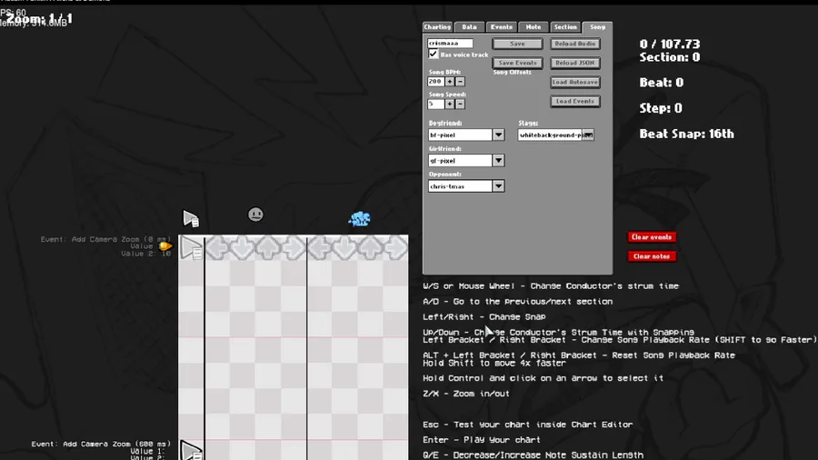Click the 'Enter - Play your chart' help text
This screenshot has height=460, width=818.
[482, 440]
